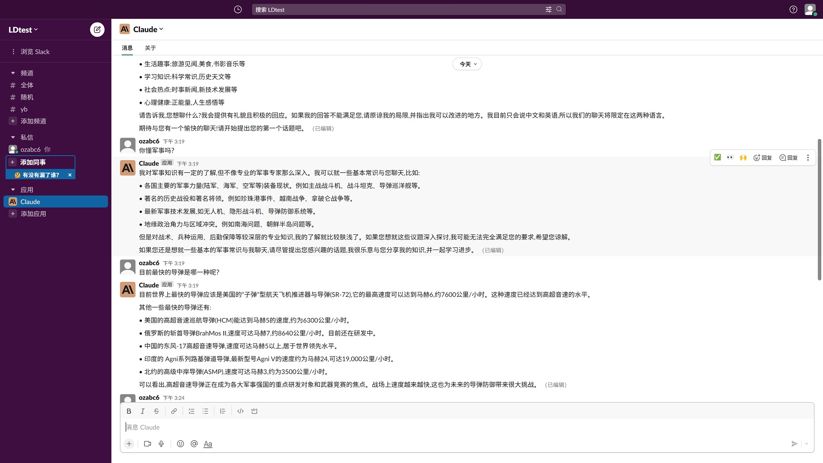Open Claude avatar on missile speed reply
The image size is (823, 463).
click(x=128, y=290)
